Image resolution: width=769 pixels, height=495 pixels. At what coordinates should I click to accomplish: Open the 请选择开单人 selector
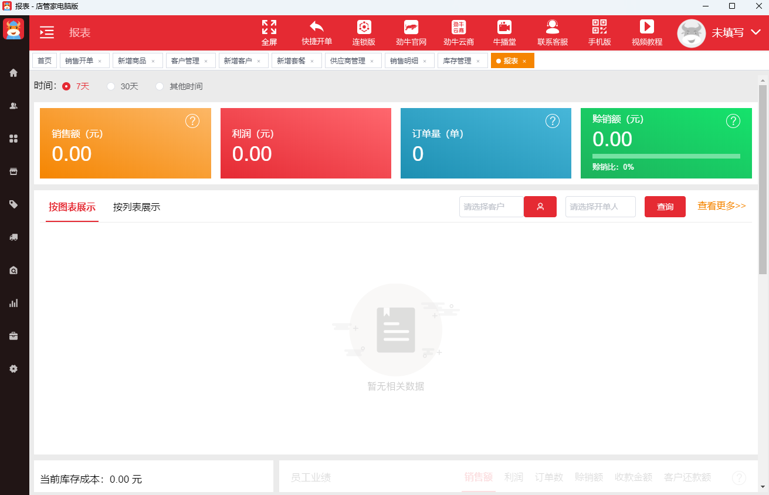tap(601, 207)
